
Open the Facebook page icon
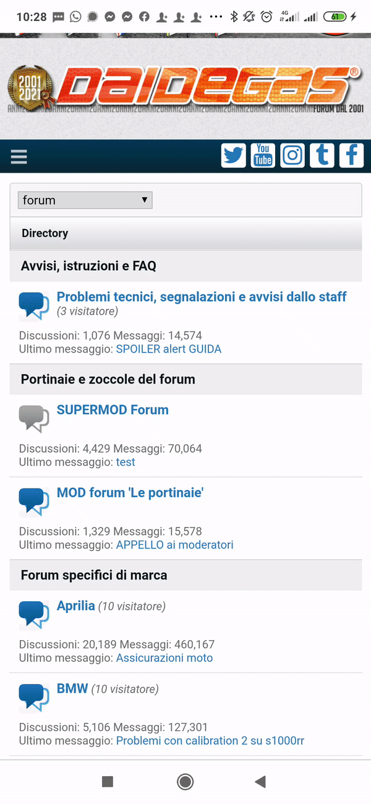point(351,156)
